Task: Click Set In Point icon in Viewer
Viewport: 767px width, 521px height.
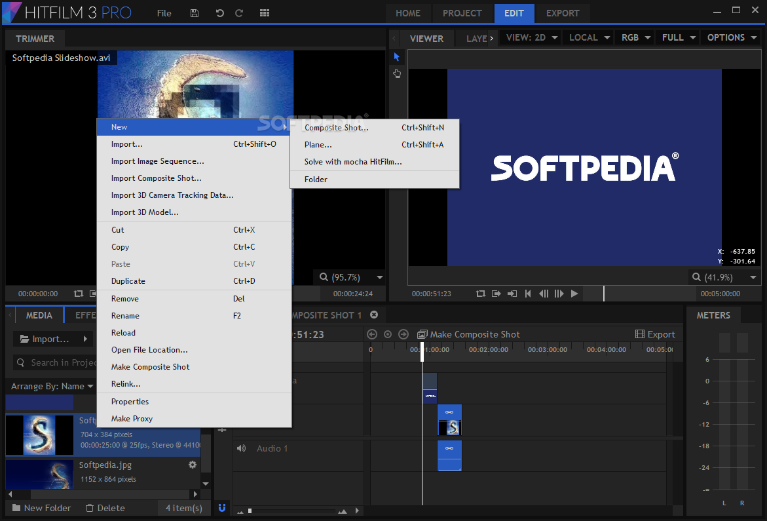Action: tap(512, 294)
